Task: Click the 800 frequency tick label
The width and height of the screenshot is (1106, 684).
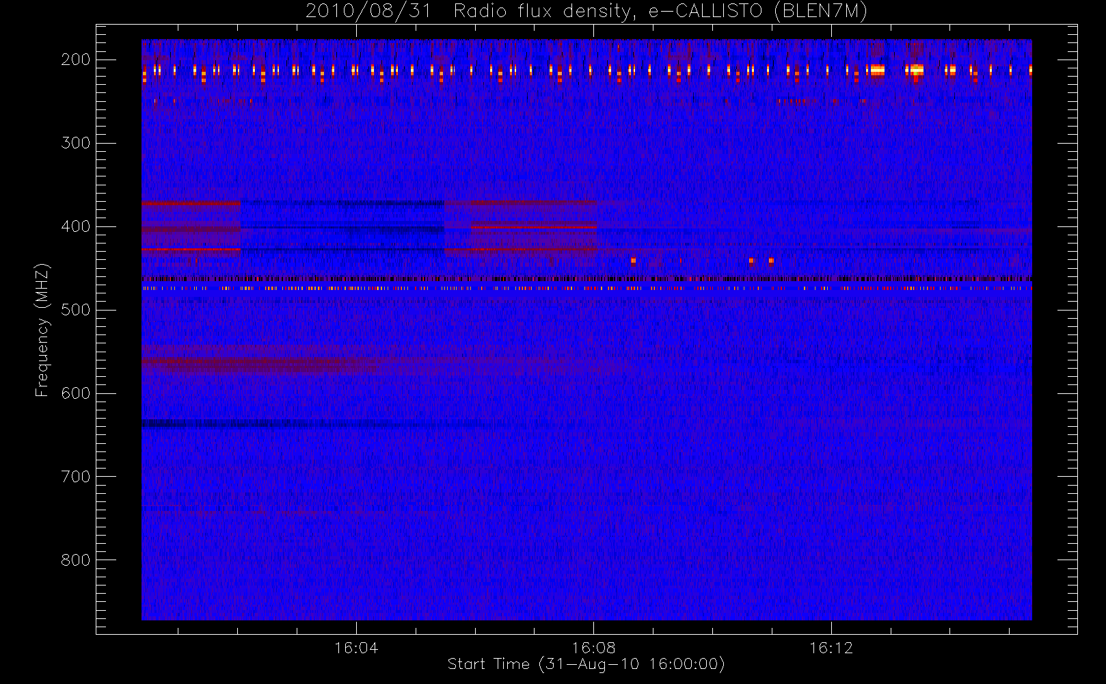Action: (76, 560)
